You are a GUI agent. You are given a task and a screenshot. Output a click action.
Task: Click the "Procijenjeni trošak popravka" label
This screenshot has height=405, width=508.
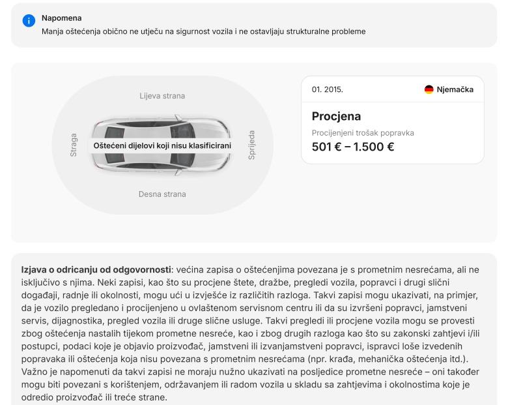point(363,133)
